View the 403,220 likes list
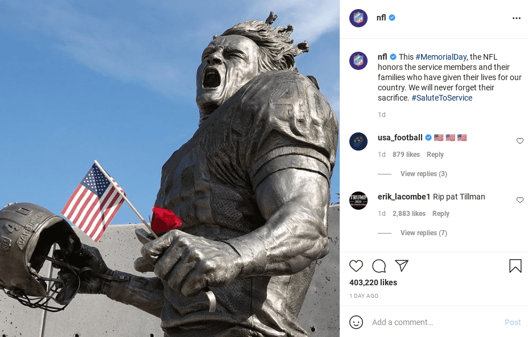Viewport: 528px width, 337px height. coord(373,282)
